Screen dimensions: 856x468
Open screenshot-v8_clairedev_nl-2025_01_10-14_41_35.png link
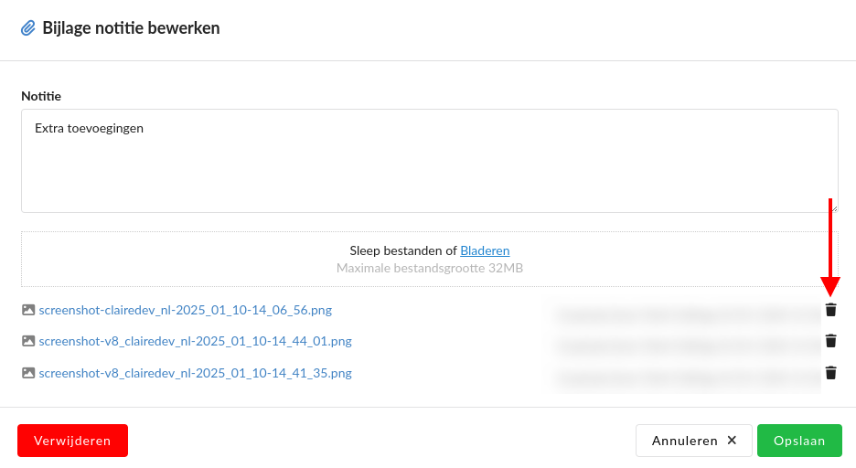tap(195, 373)
